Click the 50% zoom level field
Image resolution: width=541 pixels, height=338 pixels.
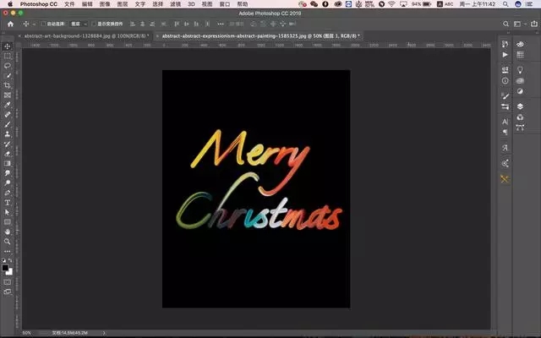click(27, 333)
